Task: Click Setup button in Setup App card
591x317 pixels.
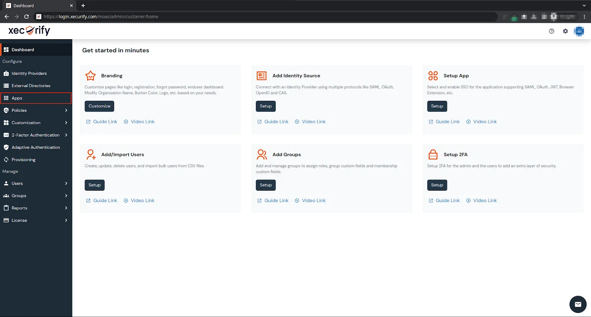Action: [x=437, y=106]
